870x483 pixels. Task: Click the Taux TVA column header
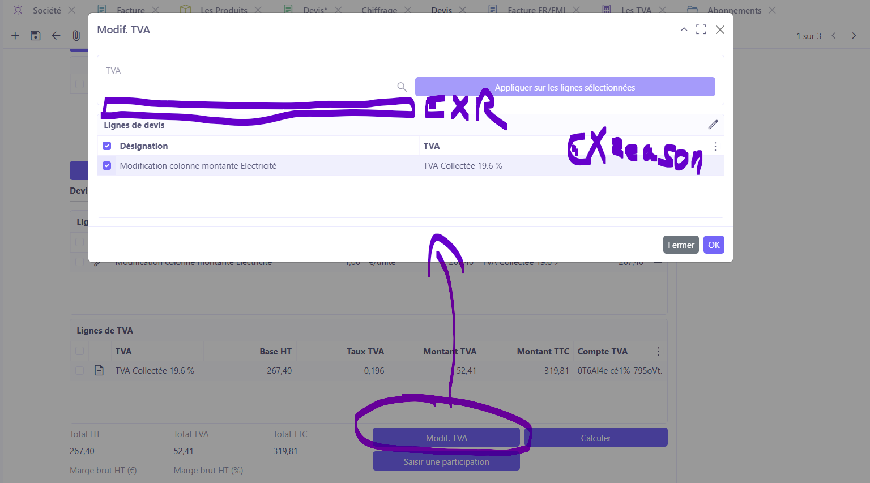pyautogui.click(x=365, y=352)
